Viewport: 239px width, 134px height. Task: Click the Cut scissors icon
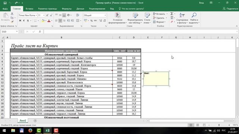[12, 14]
